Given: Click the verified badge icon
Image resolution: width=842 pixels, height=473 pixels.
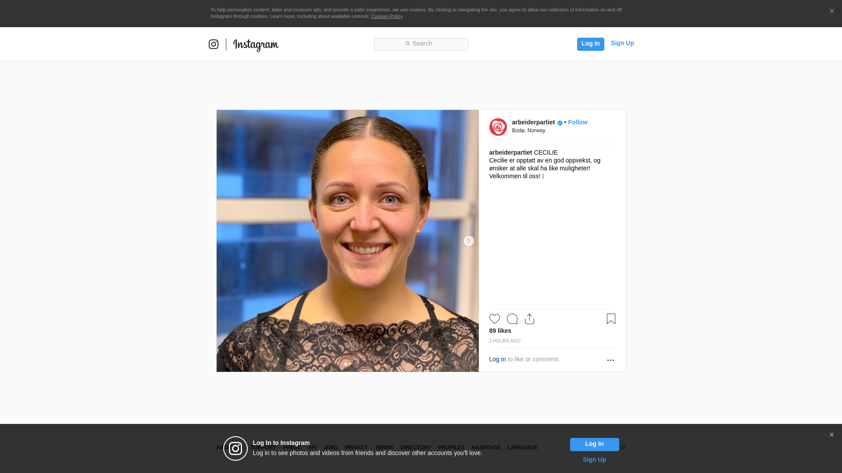Looking at the screenshot, I should 560,123.
